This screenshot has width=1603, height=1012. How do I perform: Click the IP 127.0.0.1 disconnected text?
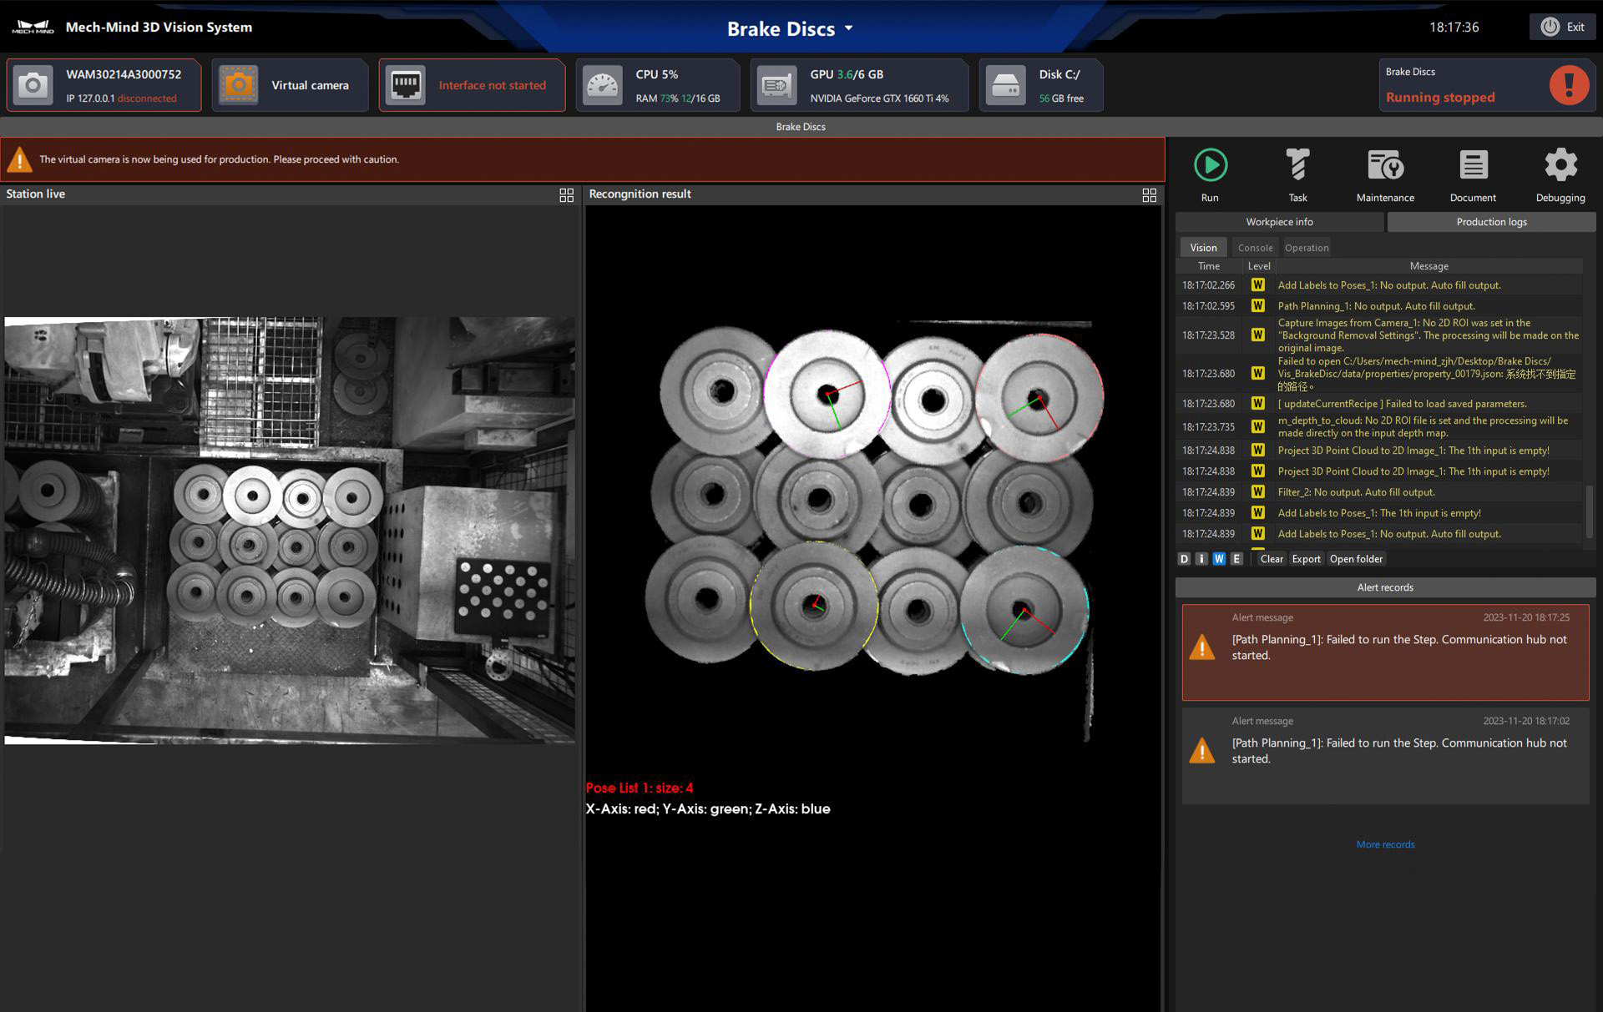(x=121, y=98)
